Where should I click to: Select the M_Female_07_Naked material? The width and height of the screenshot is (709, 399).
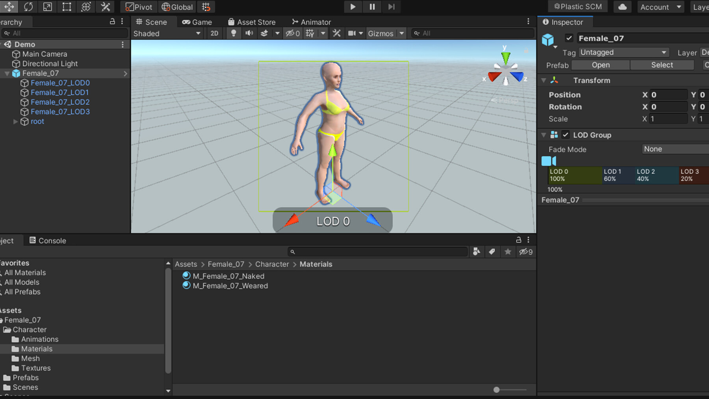[228, 276]
